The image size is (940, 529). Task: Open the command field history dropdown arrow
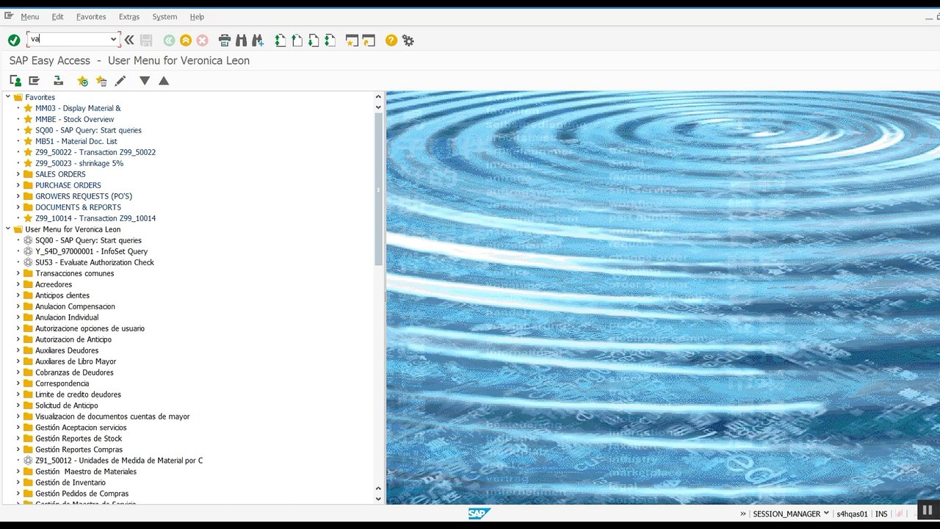click(x=113, y=40)
